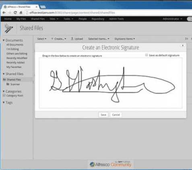
Task: Click the Save button
Action: point(103,115)
